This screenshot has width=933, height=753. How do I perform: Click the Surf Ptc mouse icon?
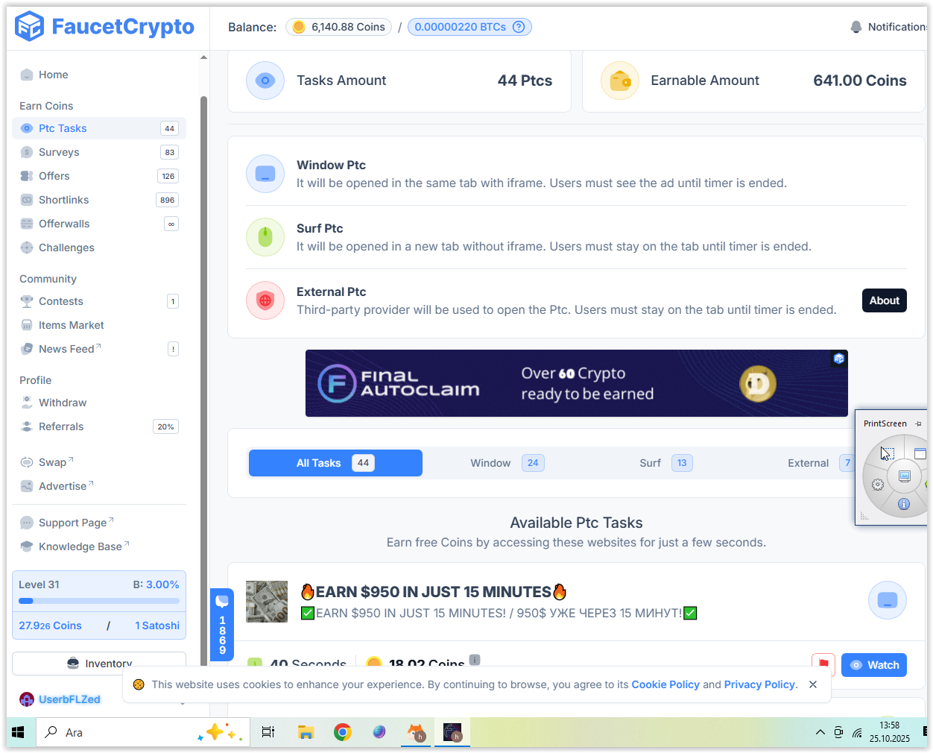point(265,237)
